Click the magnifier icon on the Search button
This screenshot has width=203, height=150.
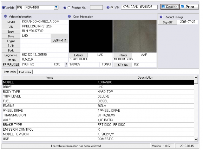coord(163,7)
